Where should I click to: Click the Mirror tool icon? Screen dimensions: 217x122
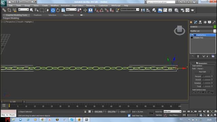(143, 10)
